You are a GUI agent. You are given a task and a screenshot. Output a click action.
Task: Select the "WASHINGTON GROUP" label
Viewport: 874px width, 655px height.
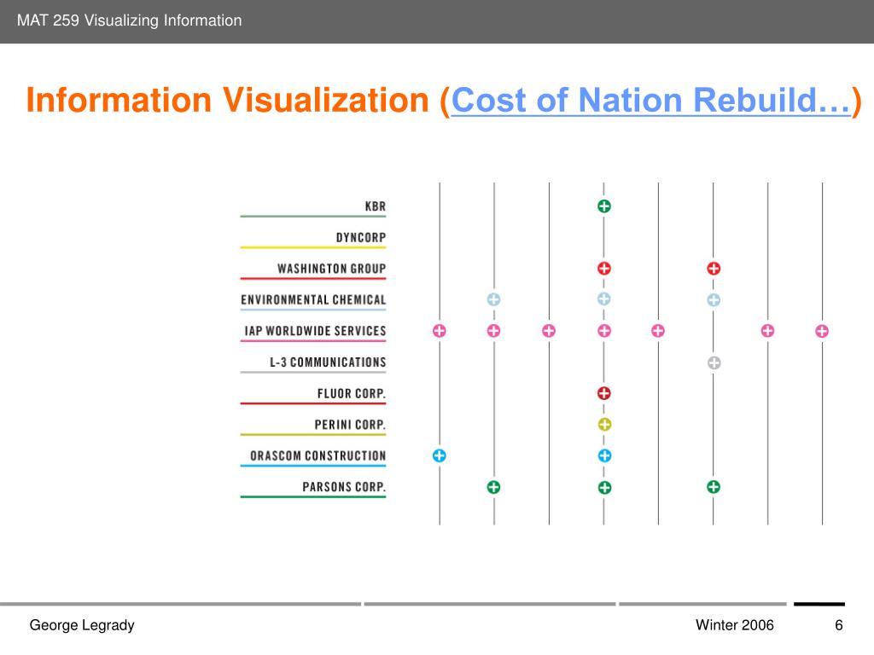pos(332,269)
